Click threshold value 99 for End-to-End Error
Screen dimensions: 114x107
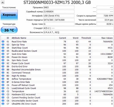point(89,66)
